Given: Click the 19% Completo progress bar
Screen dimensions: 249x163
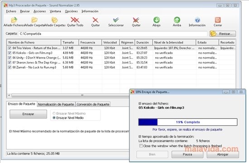Looking at the screenshot, I should pos(188,122).
